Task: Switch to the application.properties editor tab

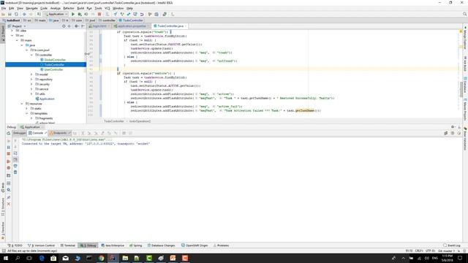Action: 132,26
